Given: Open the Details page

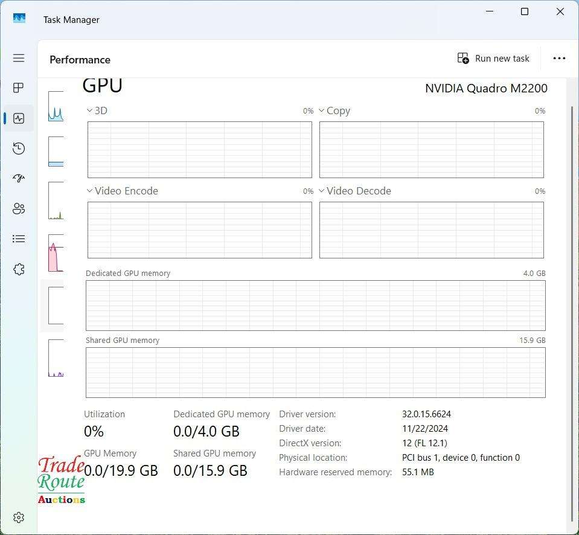Looking at the screenshot, I should tap(18, 239).
